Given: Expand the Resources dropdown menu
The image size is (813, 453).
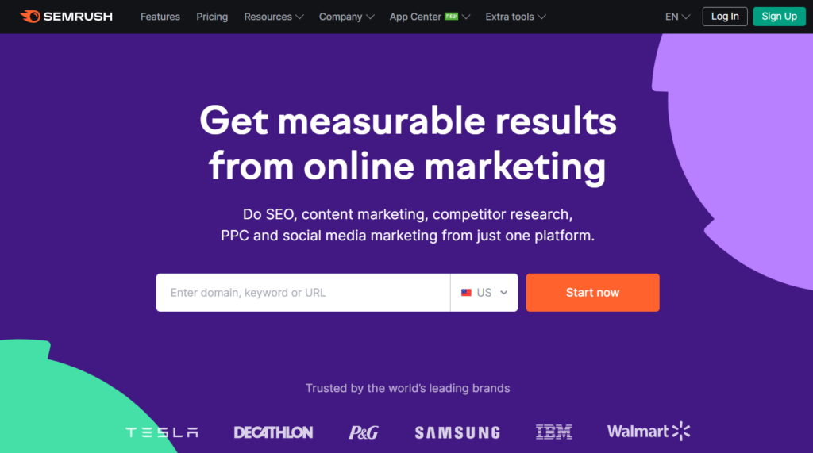Looking at the screenshot, I should pos(274,17).
